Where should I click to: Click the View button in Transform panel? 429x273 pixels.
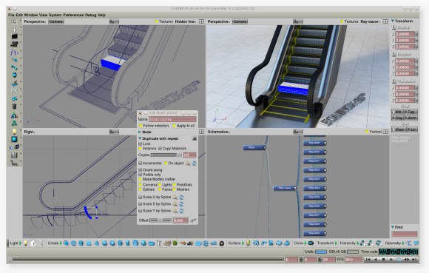(399, 129)
